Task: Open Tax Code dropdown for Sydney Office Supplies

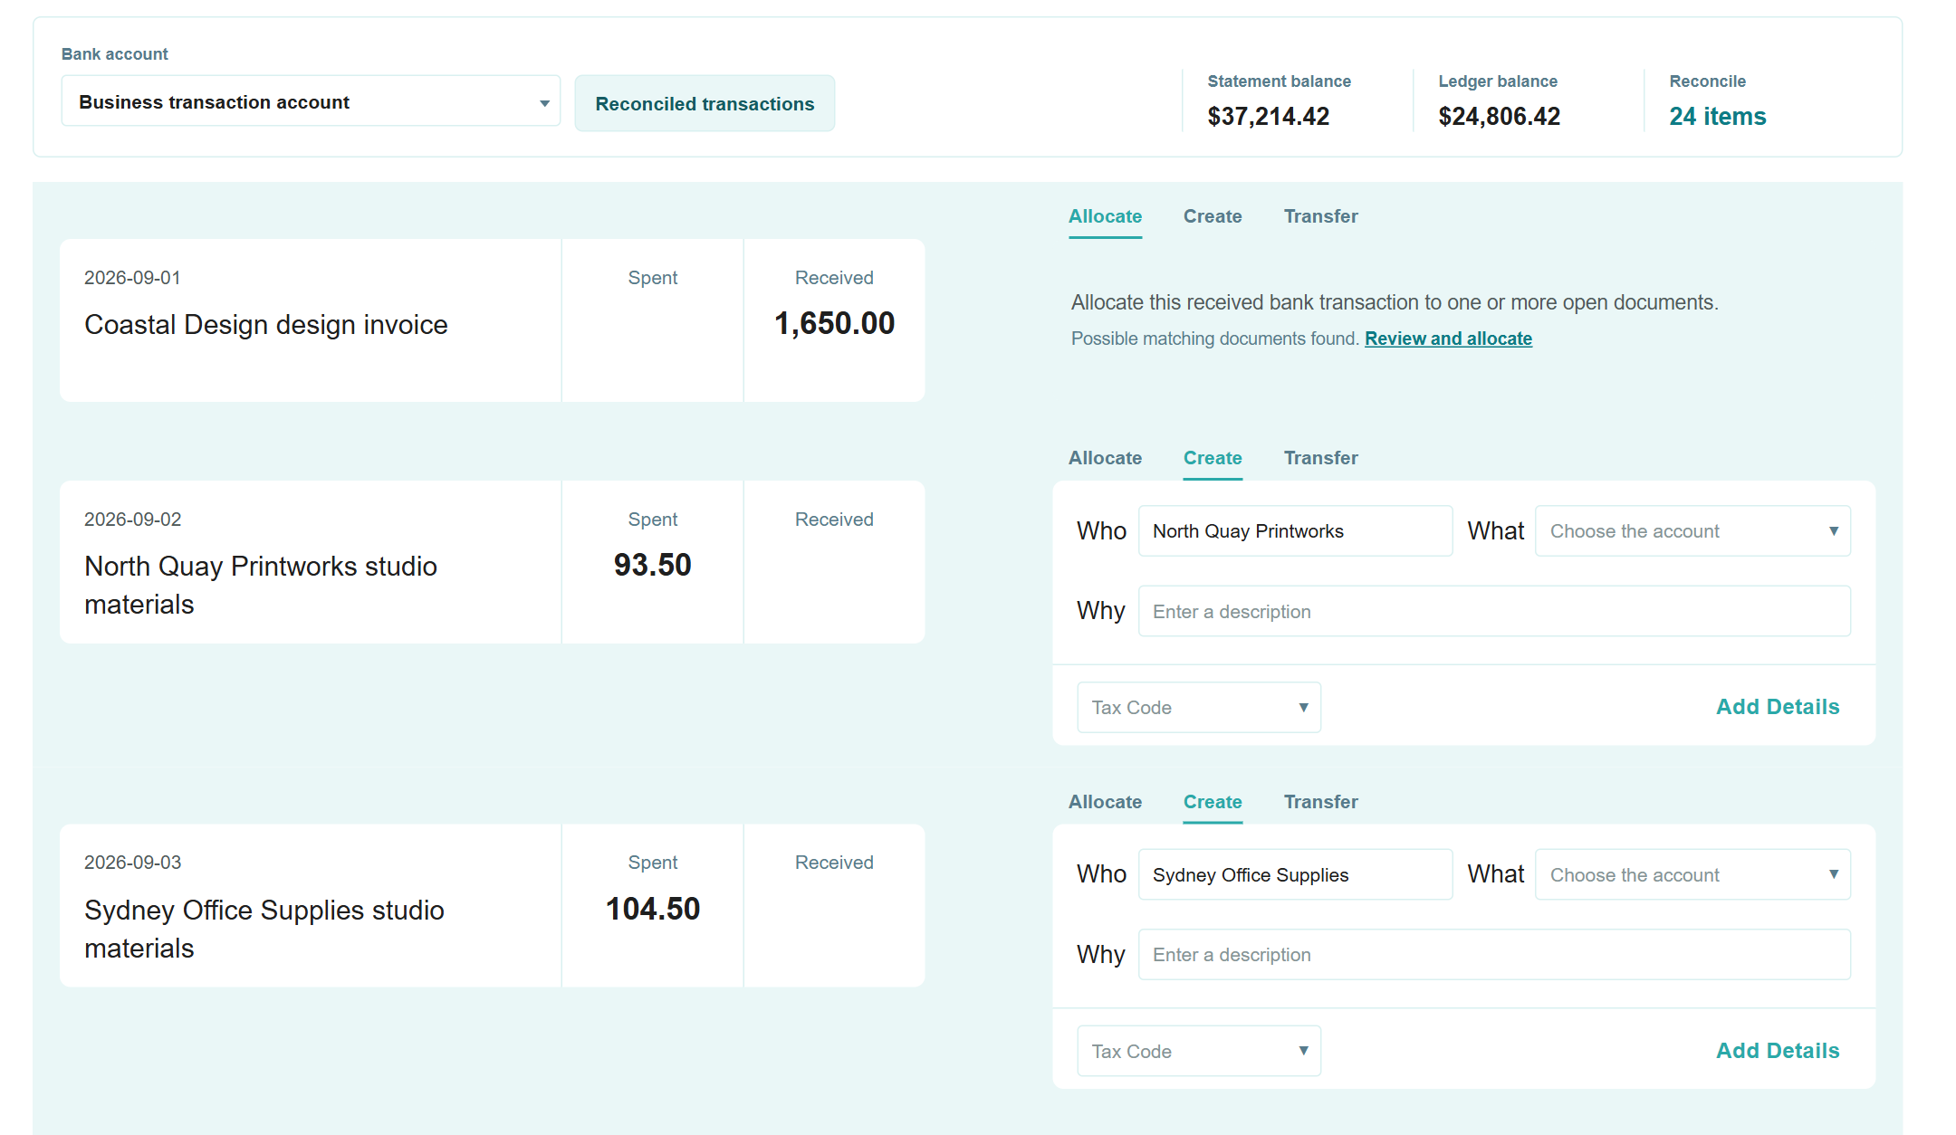Action: (x=1199, y=1051)
